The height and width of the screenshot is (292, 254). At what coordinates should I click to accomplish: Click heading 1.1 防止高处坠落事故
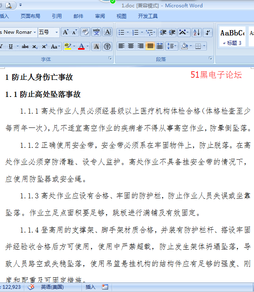click(x=43, y=94)
